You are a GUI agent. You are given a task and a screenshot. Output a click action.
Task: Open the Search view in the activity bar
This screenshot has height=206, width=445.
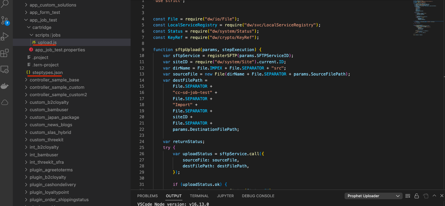pos(5,4)
